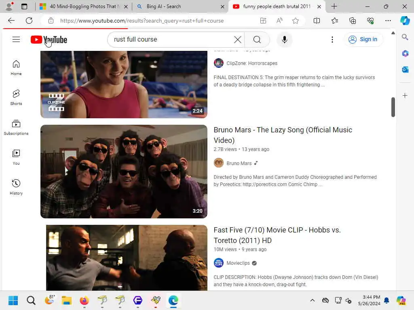Open Fast Five Hobbs vs. Toretto title
The image size is (414, 310).
277,235
